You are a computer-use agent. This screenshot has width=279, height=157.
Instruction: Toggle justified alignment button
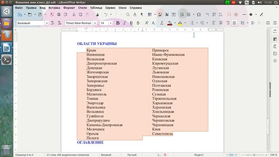point(235,23)
